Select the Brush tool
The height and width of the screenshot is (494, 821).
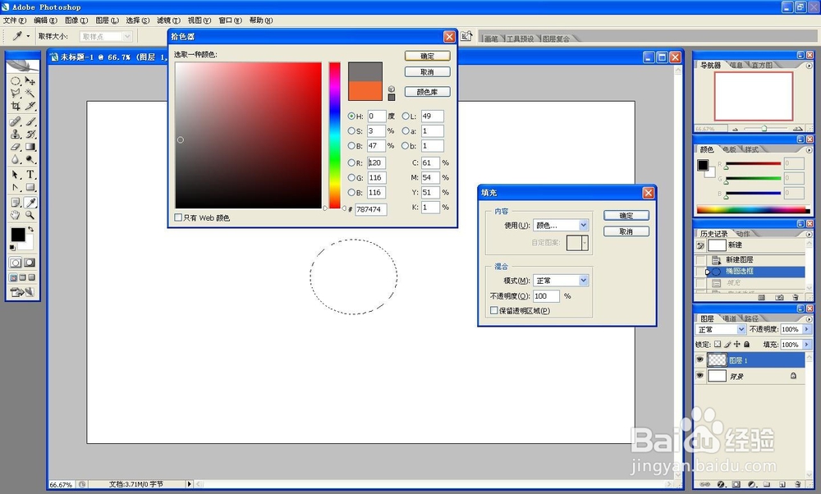point(30,121)
